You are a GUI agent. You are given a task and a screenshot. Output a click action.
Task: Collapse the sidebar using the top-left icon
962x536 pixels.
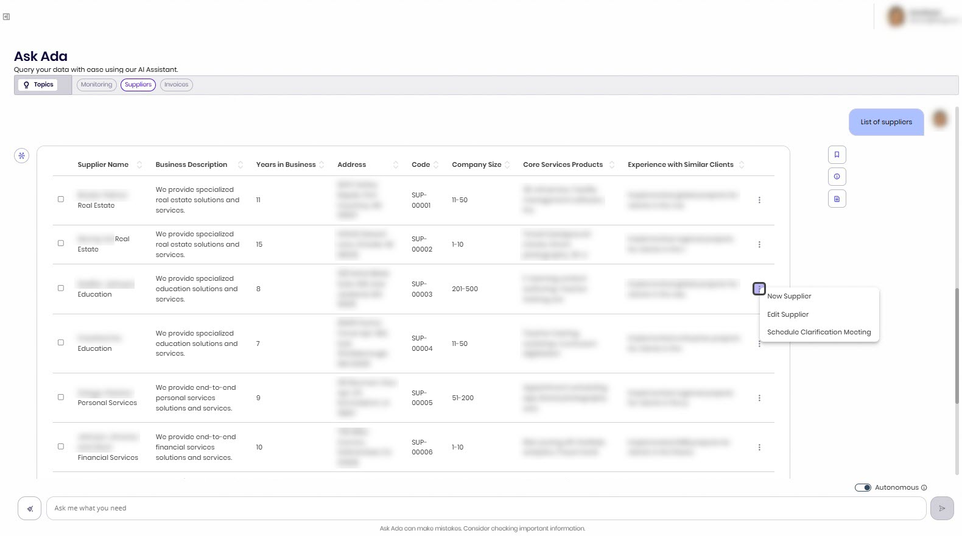coord(6,16)
